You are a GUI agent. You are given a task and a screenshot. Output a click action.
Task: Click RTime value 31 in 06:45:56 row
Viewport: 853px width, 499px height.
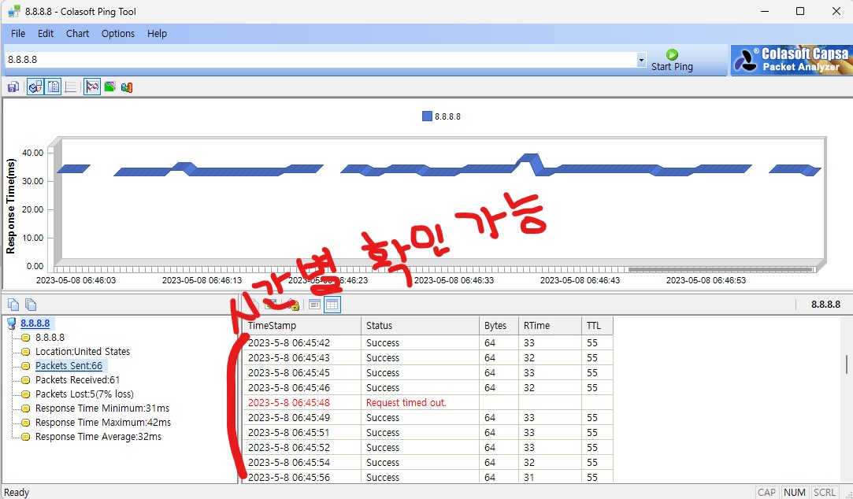tap(528, 477)
